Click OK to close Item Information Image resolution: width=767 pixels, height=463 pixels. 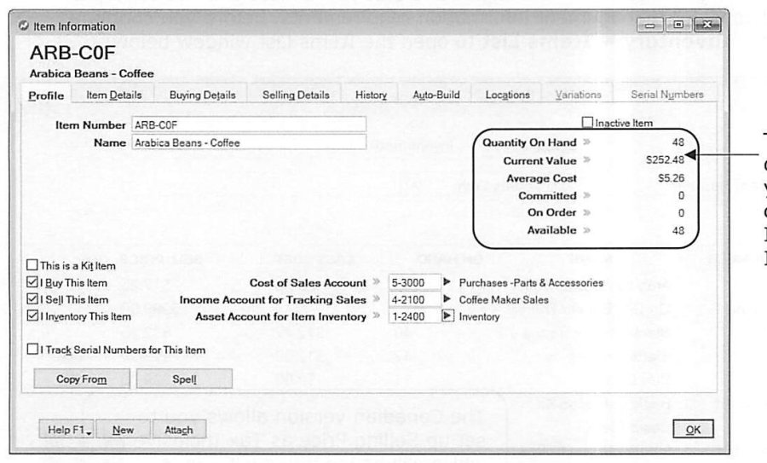(x=693, y=429)
